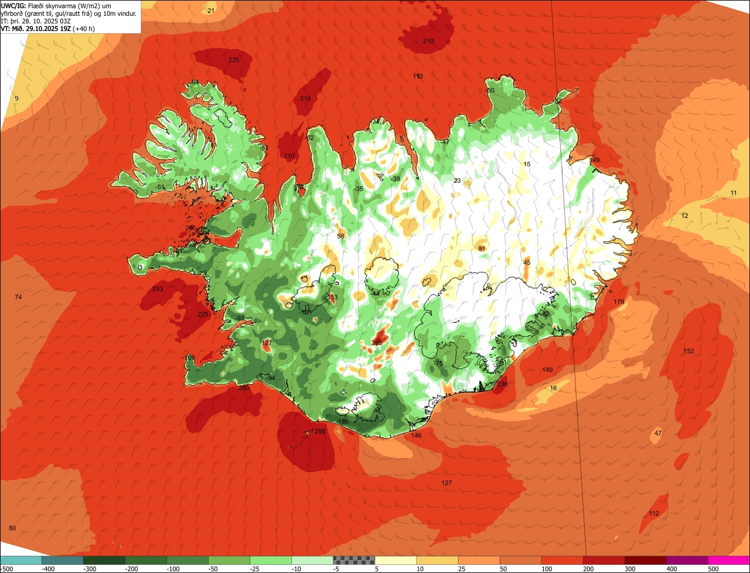Viewport: 750px width, 573px height.
Task: Click the map value -39
Action: tap(396, 179)
